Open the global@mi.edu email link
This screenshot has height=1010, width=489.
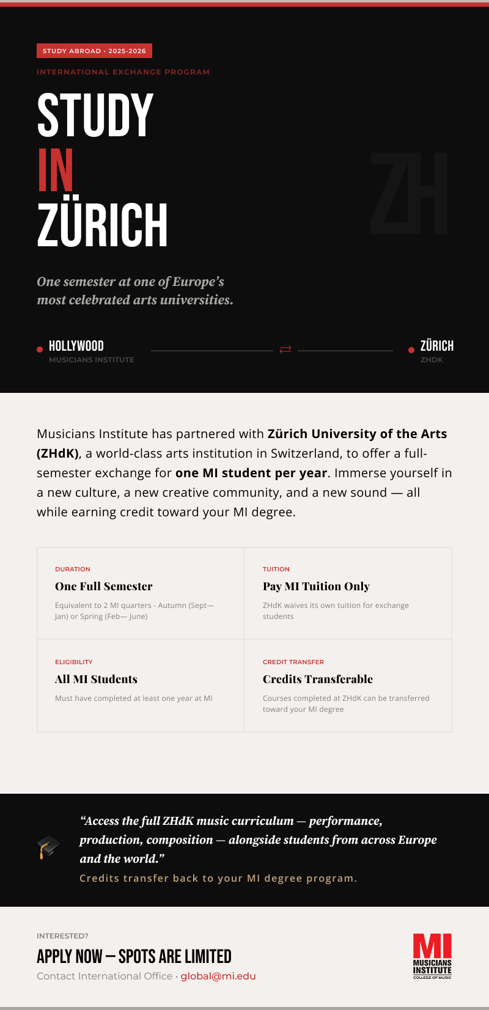218,976
